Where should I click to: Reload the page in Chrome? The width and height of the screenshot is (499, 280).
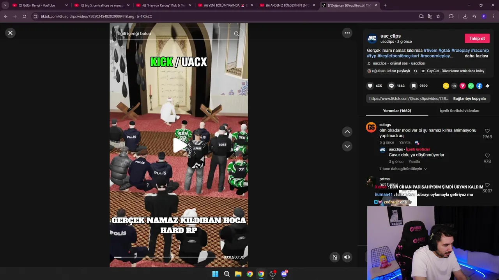click(24, 16)
